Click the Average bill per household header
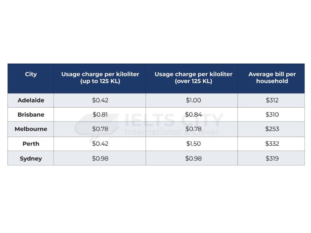 (271, 78)
